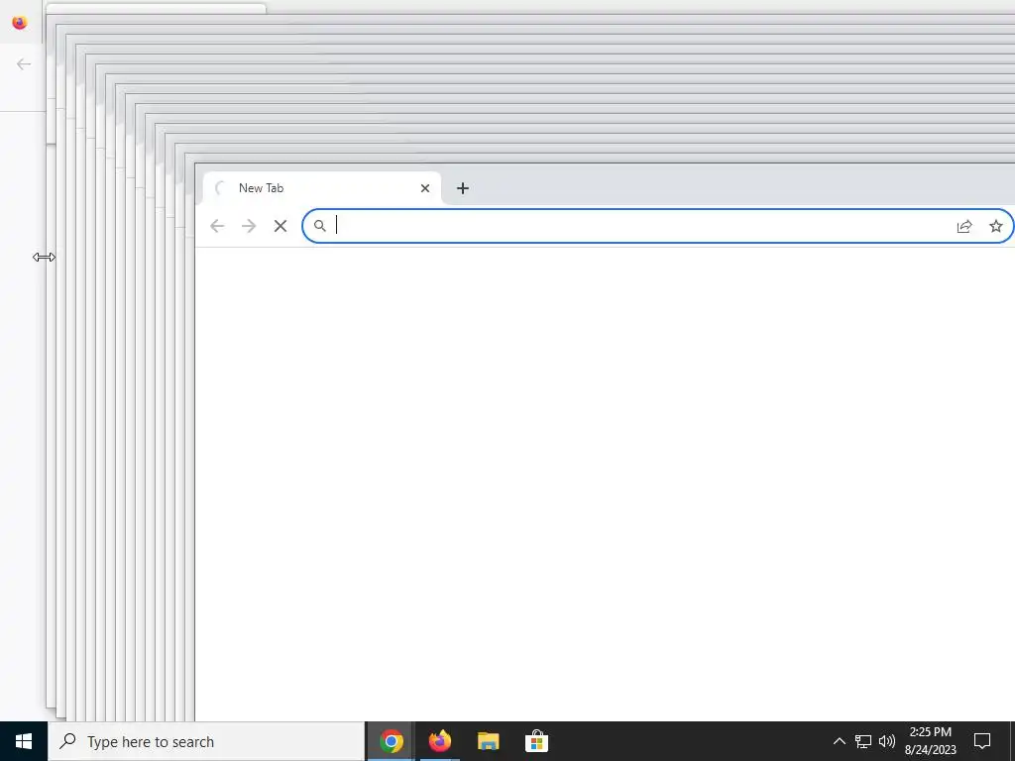Click the Firefox logo in background window

[20, 23]
